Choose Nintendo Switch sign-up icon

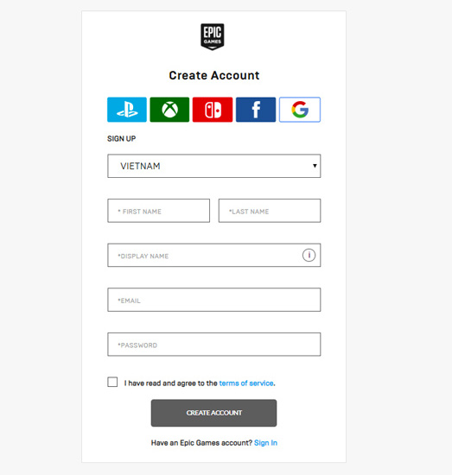click(213, 110)
